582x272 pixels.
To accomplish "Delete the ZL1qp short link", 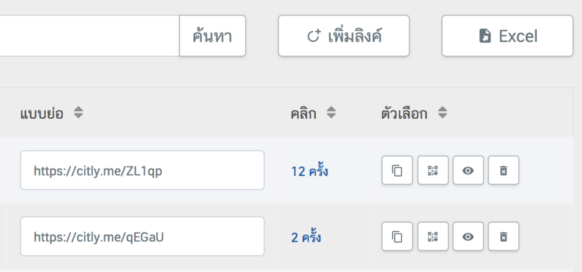I will click(x=503, y=171).
